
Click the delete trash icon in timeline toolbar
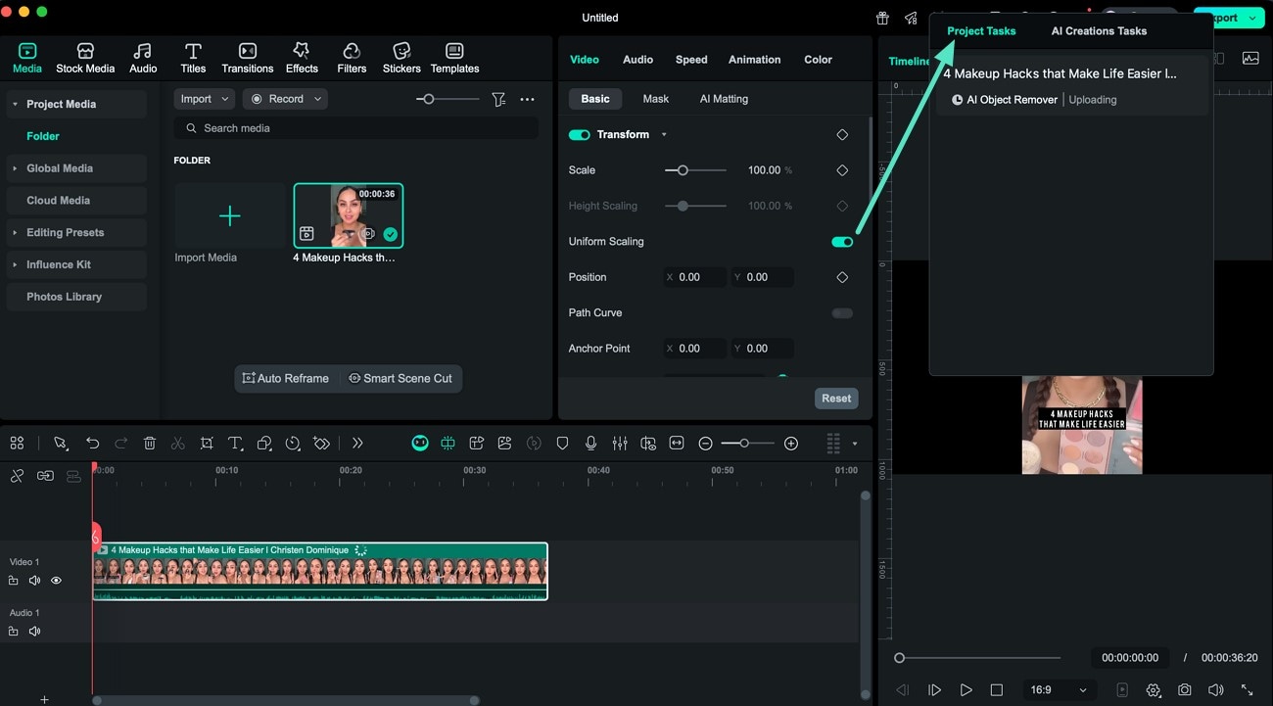tap(150, 444)
